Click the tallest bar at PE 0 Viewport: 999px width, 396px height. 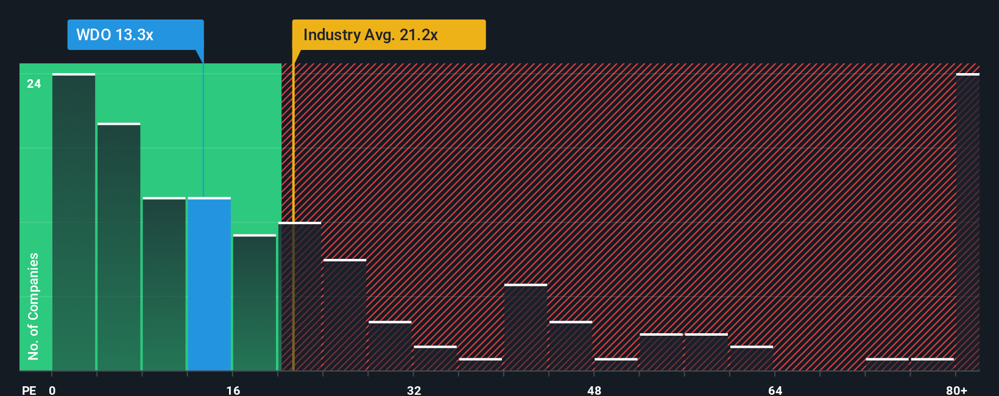point(74,222)
